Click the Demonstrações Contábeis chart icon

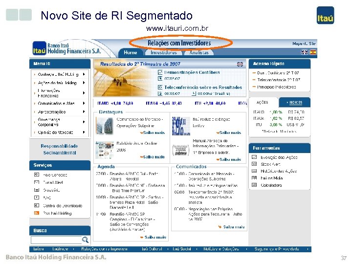click(160, 72)
